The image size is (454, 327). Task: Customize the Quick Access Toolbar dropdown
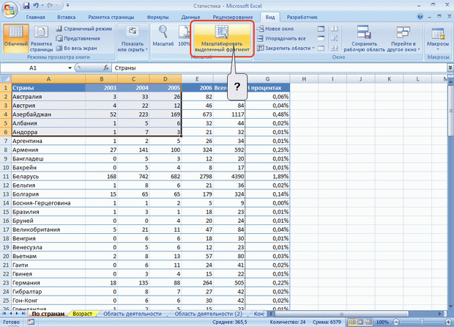click(68, 6)
